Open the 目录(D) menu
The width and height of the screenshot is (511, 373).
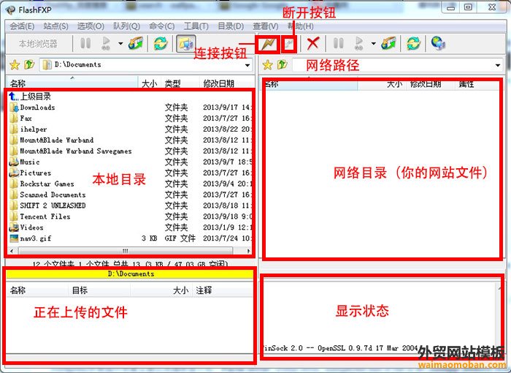click(231, 26)
